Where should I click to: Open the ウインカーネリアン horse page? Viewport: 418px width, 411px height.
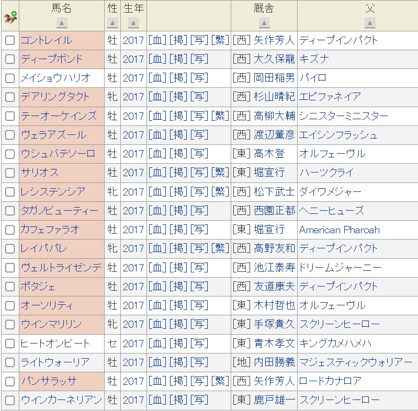pos(61,400)
